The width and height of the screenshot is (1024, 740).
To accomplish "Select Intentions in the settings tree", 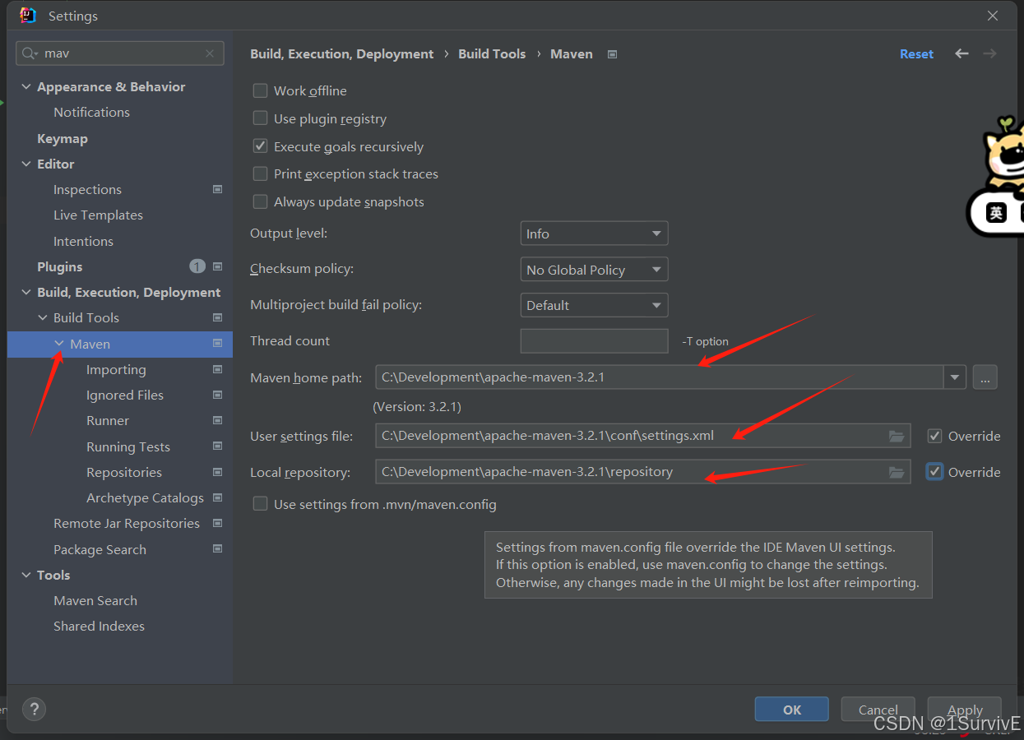I will point(83,241).
